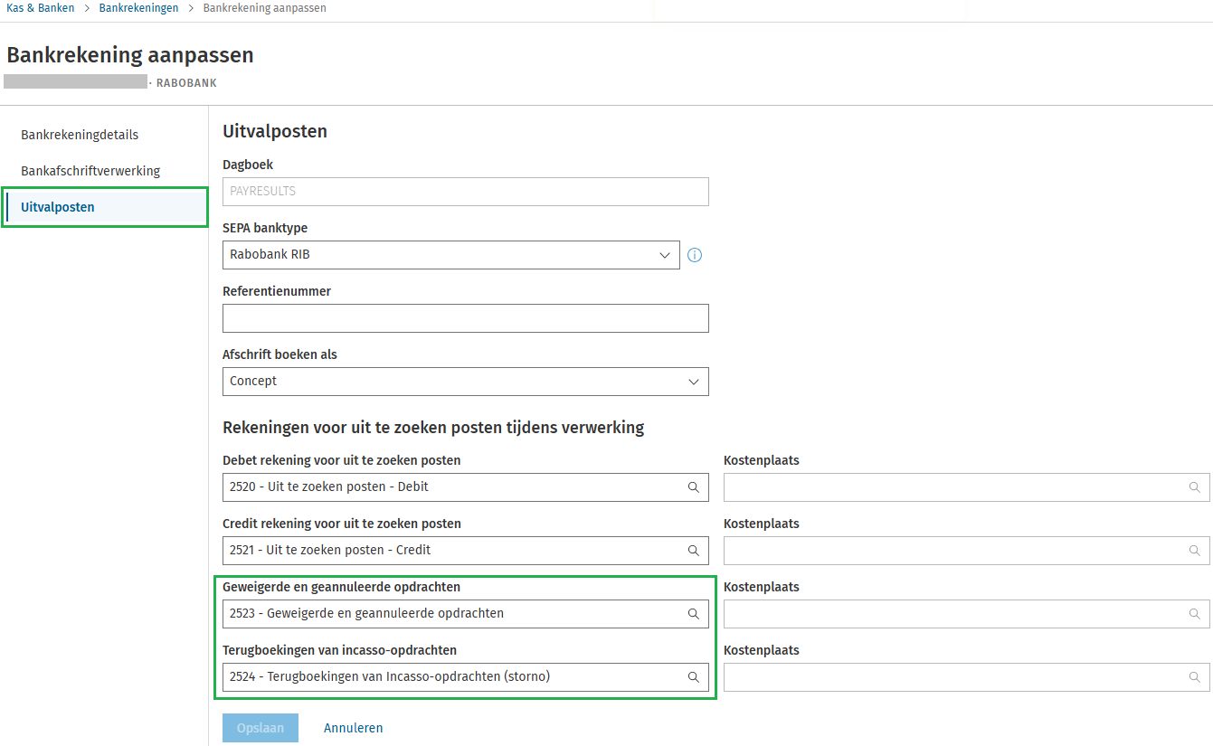Click the info icon beside SEPA banktype
The width and height of the screenshot is (1213, 746).
(x=695, y=255)
